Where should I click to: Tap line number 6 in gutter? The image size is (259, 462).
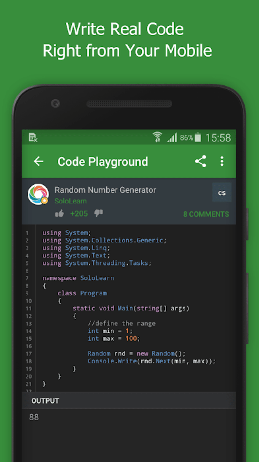(x=27, y=271)
